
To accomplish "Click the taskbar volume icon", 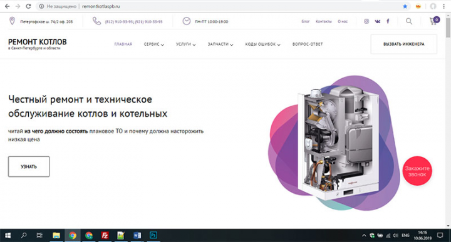I will click(395, 235).
